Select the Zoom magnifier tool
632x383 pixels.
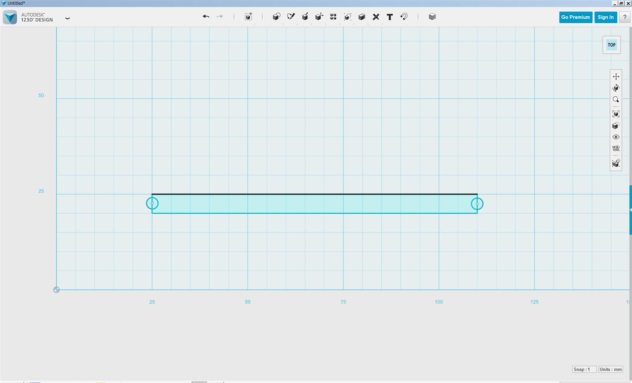616,100
